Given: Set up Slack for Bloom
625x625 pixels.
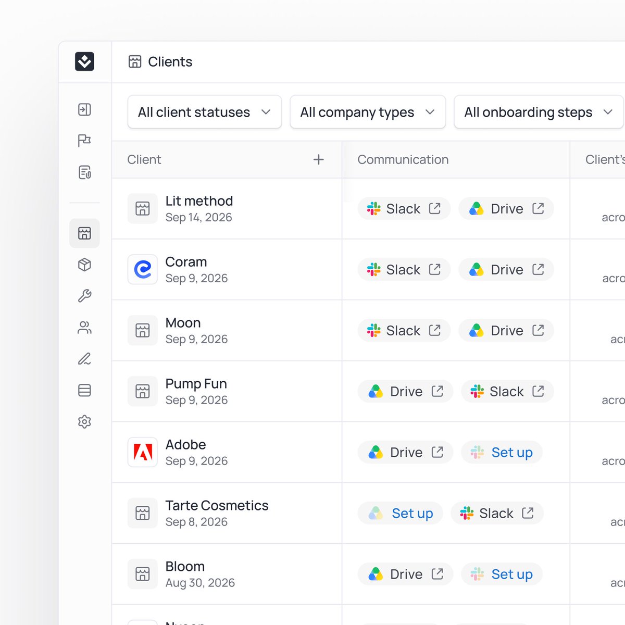Looking at the screenshot, I should pos(502,574).
